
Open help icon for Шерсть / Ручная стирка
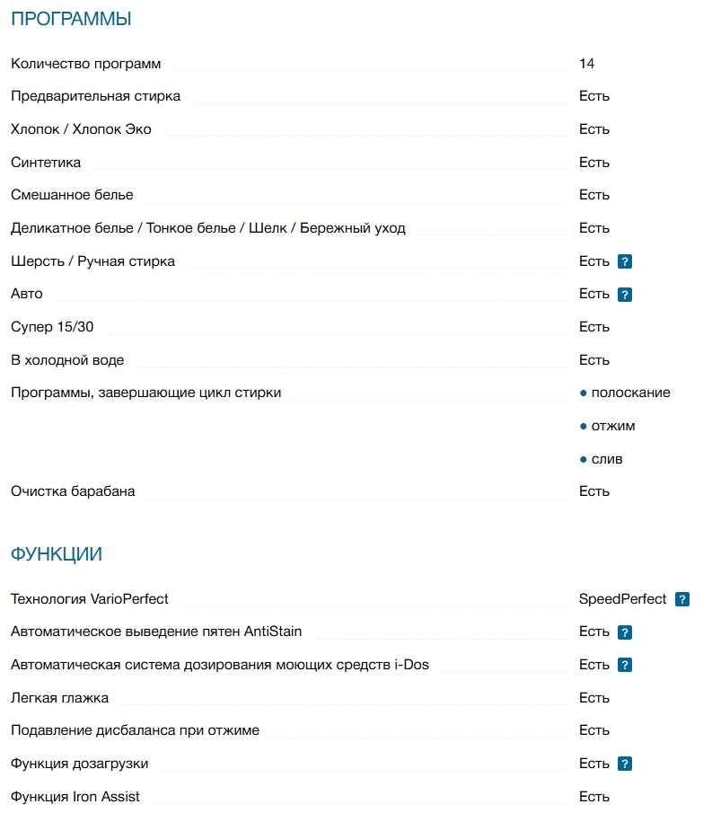(x=626, y=261)
